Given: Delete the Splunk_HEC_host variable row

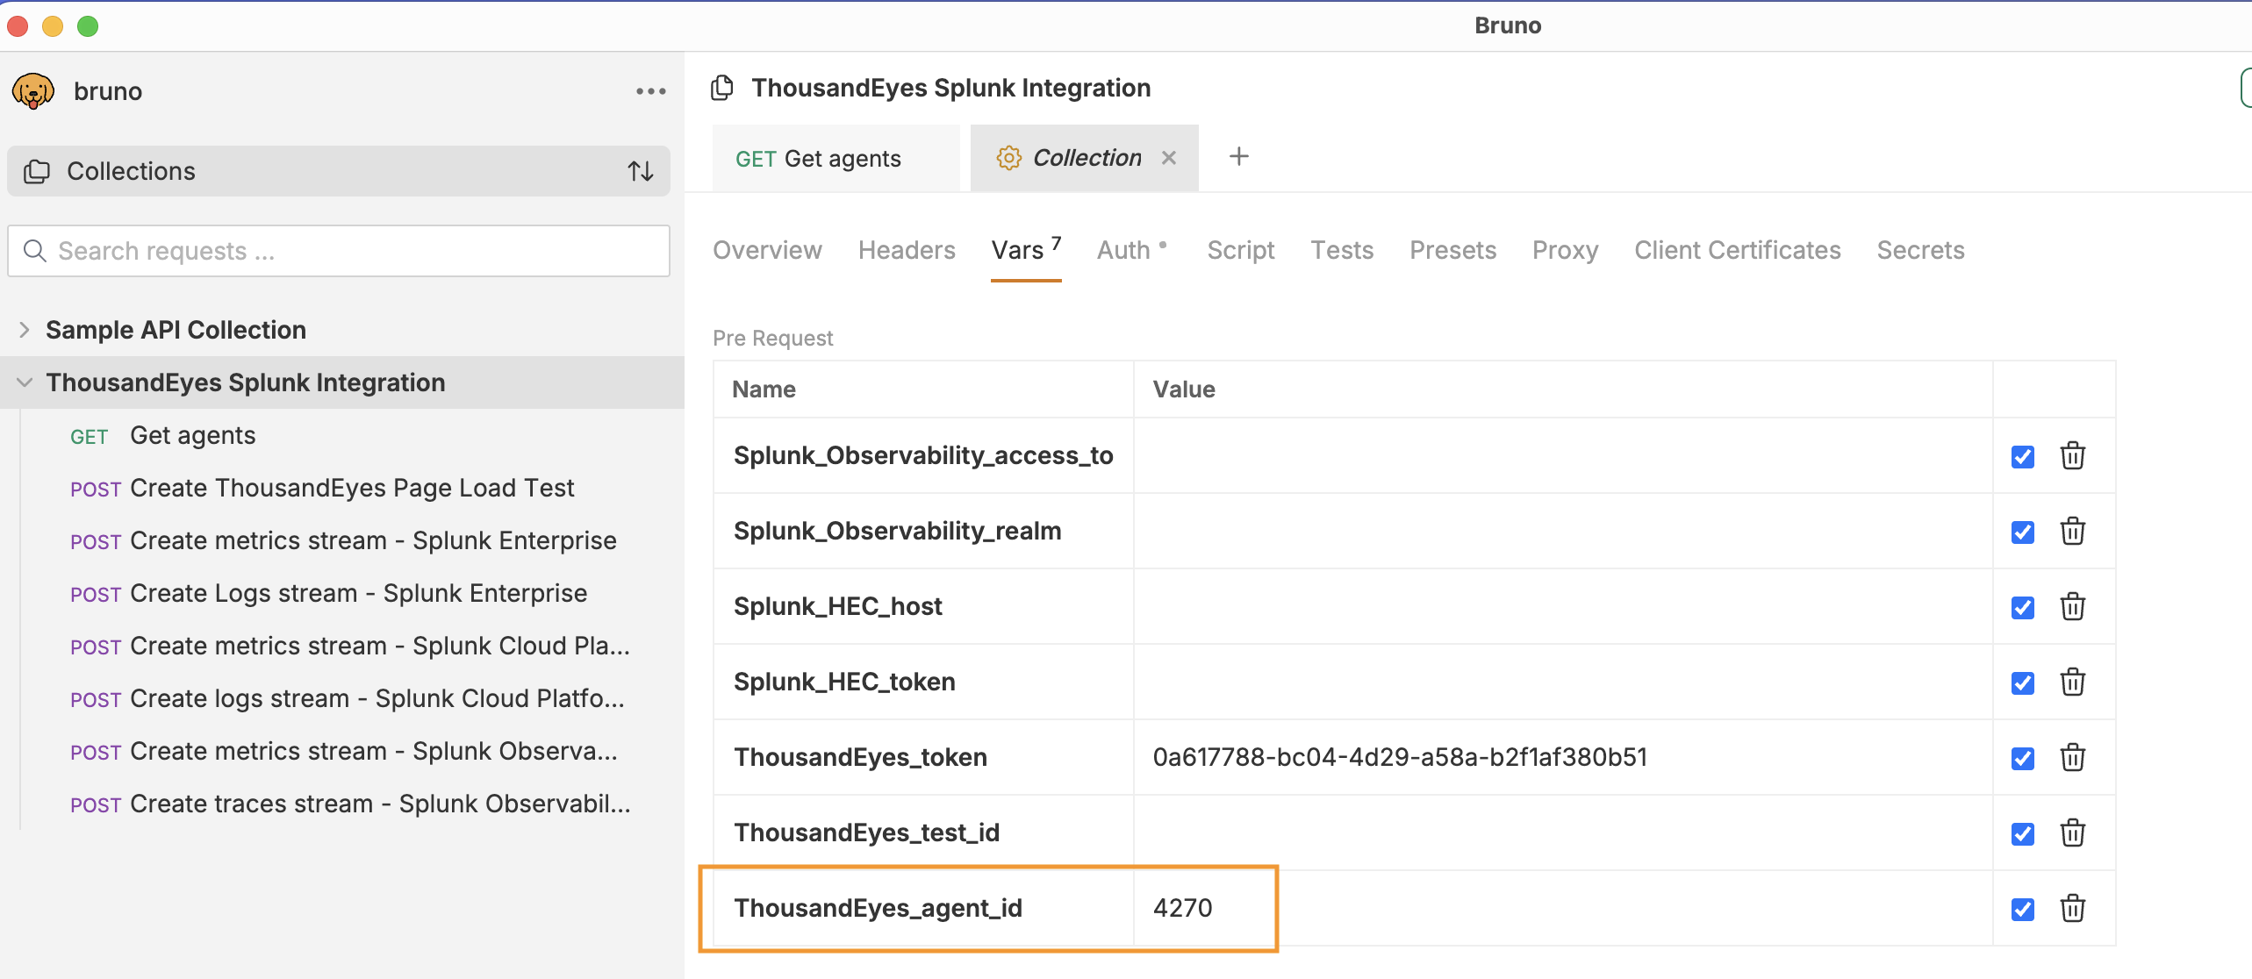Looking at the screenshot, I should (x=2072, y=606).
